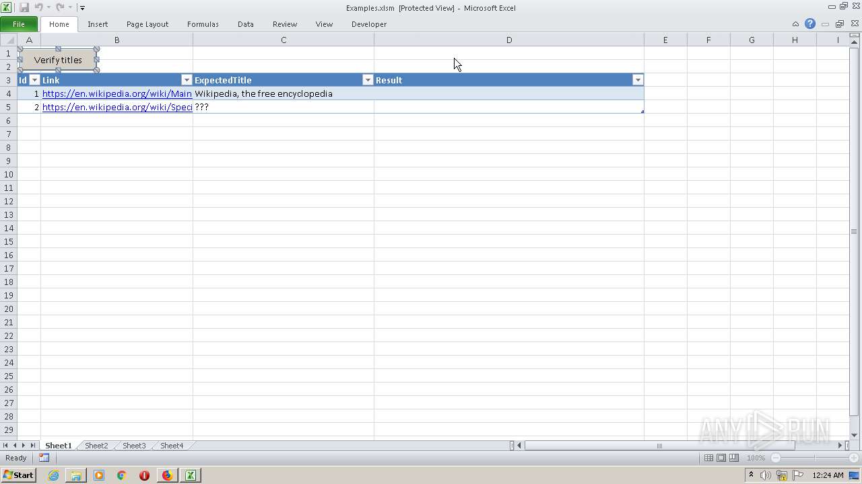Click the zoom slider track
The image size is (862, 484).
[x=815, y=458]
